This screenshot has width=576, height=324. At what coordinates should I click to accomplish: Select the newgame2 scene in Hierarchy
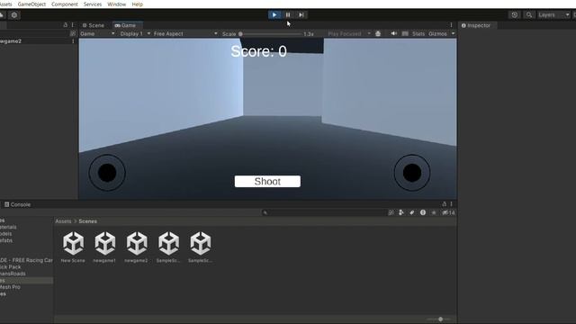tap(11, 41)
